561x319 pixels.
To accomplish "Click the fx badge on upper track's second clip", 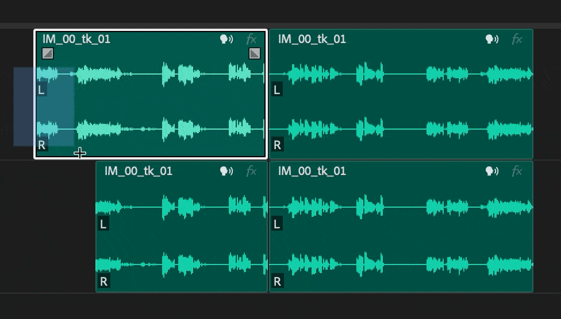I will tap(517, 39).
